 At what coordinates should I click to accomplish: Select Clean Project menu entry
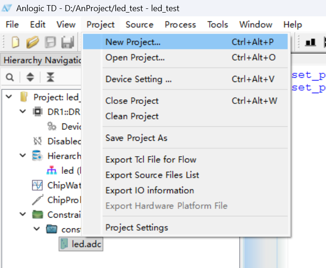coord(185,116)
